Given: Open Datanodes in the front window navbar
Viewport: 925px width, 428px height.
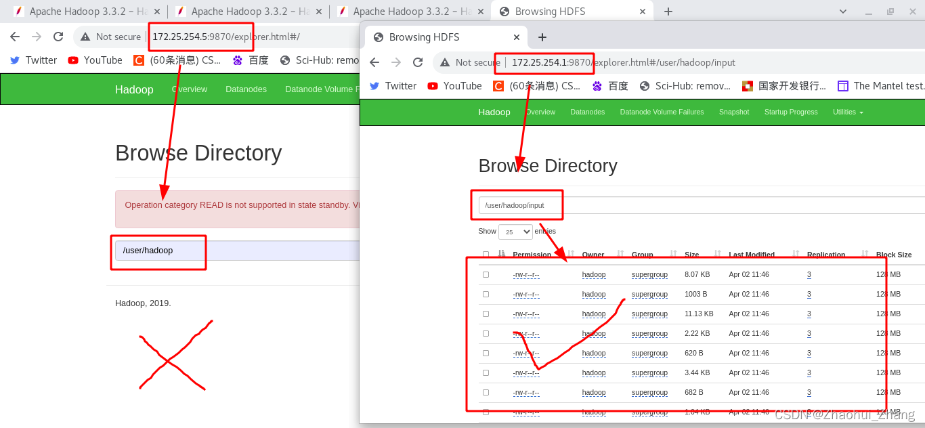Looking at the screenshot, I should [x=587, y=112].
